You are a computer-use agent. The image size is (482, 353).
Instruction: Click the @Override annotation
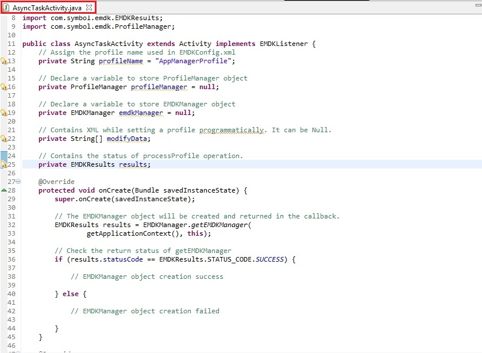(56, 182)
